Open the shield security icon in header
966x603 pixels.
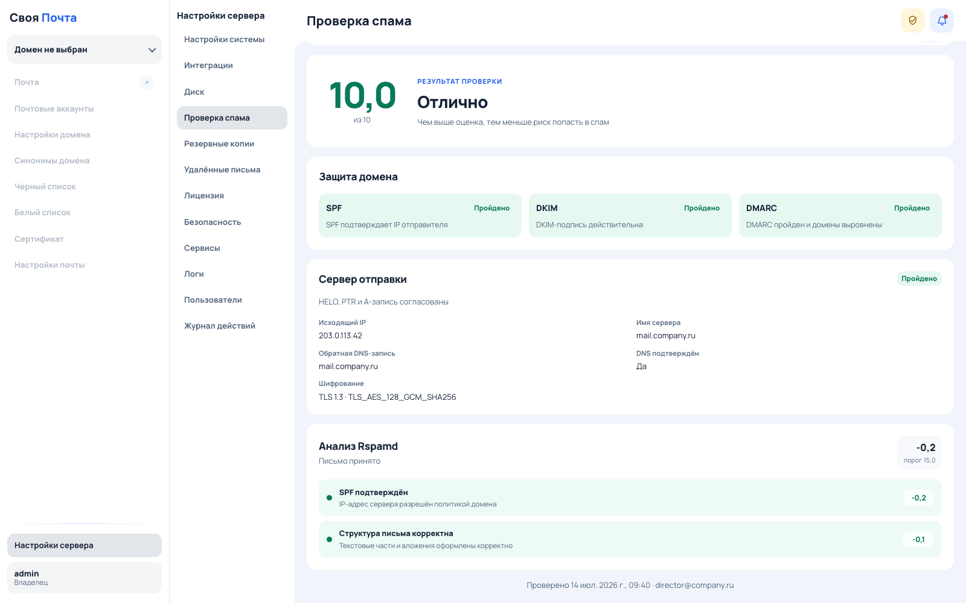(912, 21)
